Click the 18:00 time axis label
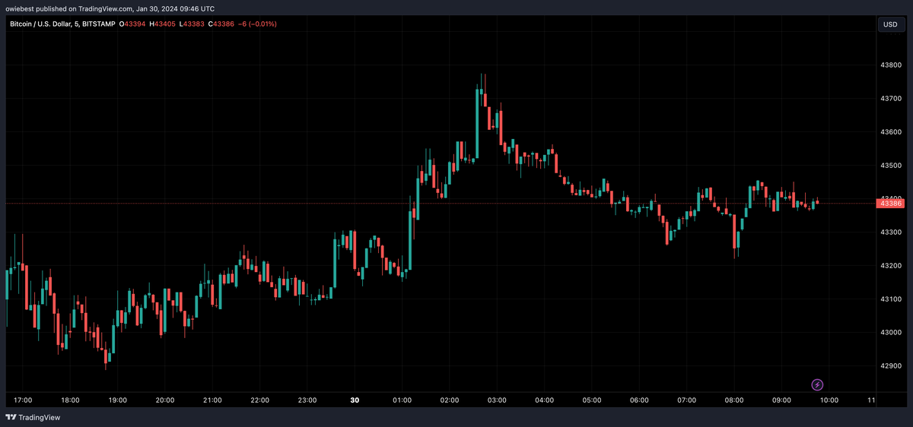This screenshot has width=913, height=427. tap(70, 400)
